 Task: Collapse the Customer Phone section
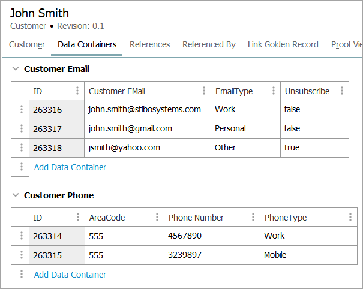tap(16, 195)
